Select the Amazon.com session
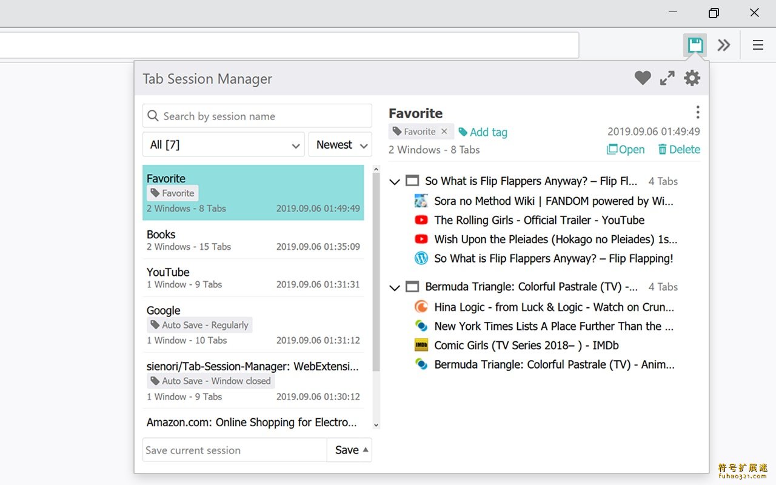 (x=253, y=421)
